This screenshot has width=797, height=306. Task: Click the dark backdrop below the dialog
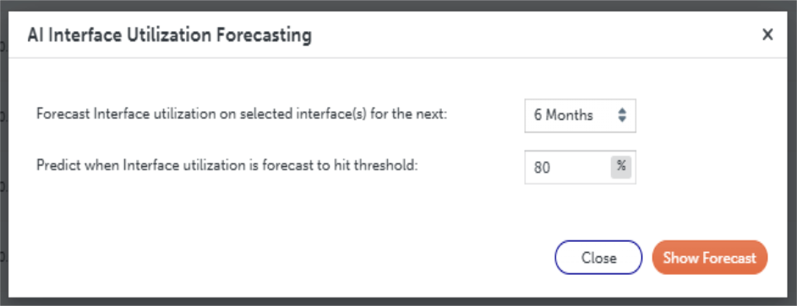(x=399, y=302)
